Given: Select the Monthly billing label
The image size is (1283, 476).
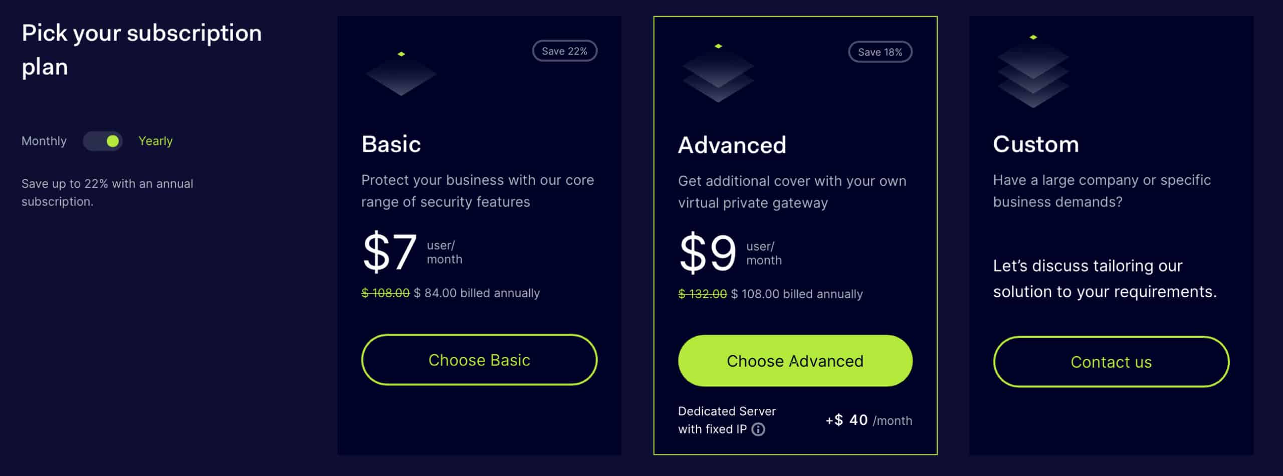Looking at the screenshot, I should tap(44, 141).
